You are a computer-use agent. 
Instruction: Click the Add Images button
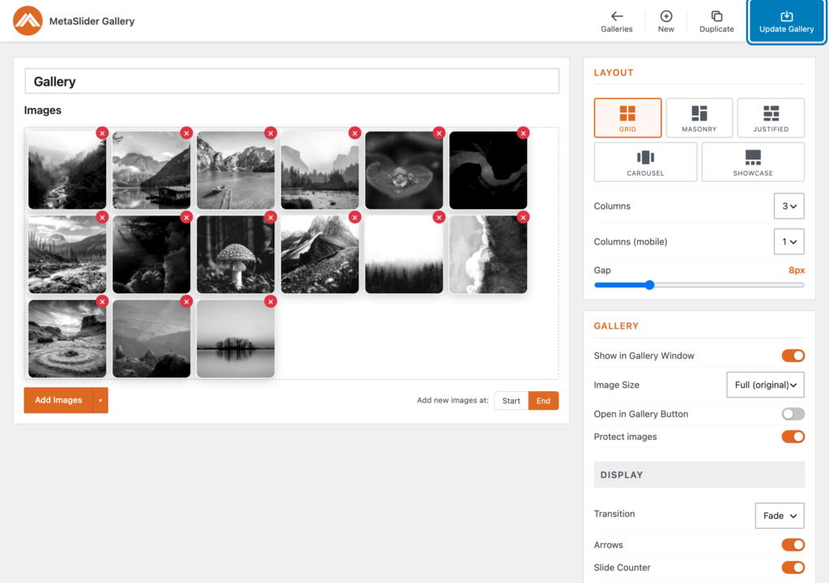pos(58,401)
